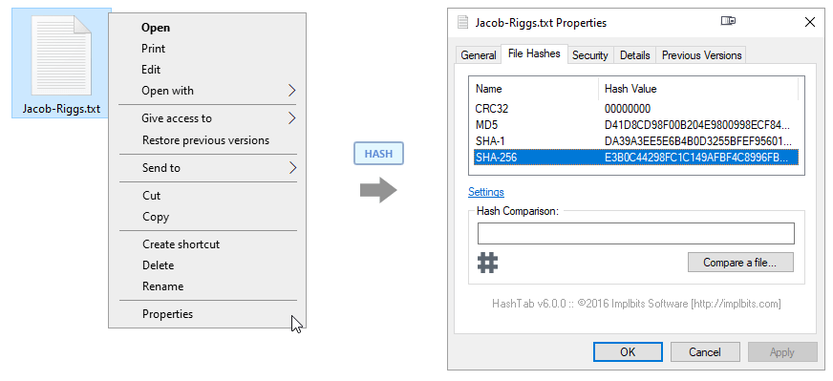Image resolution: width=833 pixels, height=381 pixels.
Task: Choose Cut from the context menu
Action: pos(151,196)
